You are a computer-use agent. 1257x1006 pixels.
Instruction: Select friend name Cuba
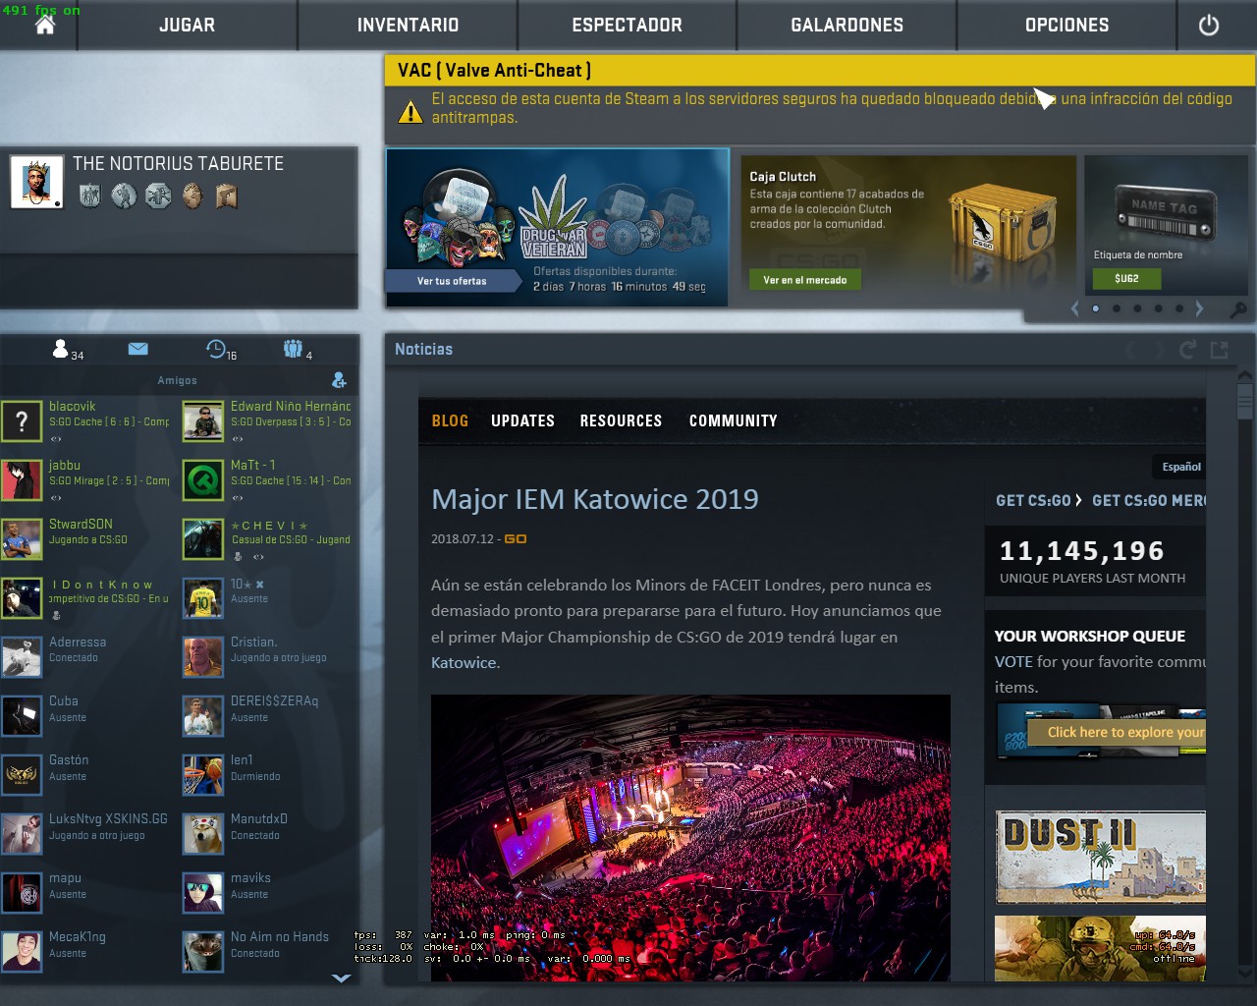pyautogui.click(x=64, y=700)
